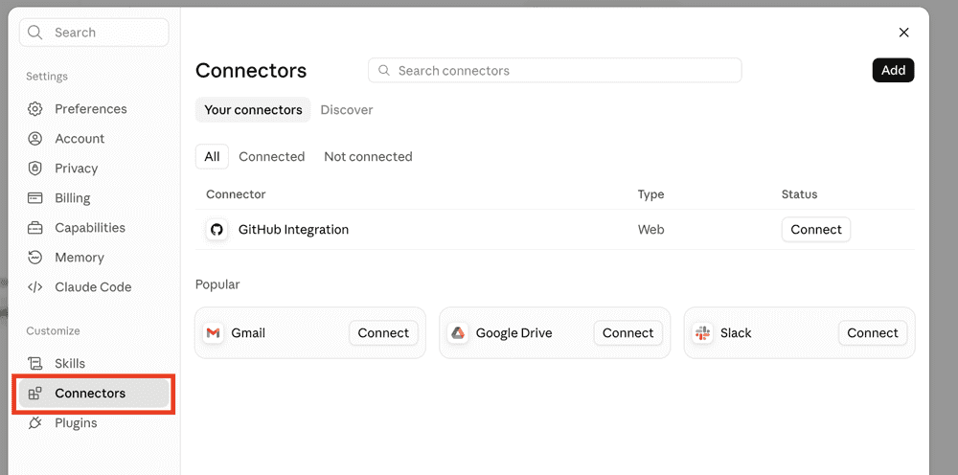Filter by Connected connectors
Viewport: 958px width, 475px height.
coord(272,157)
